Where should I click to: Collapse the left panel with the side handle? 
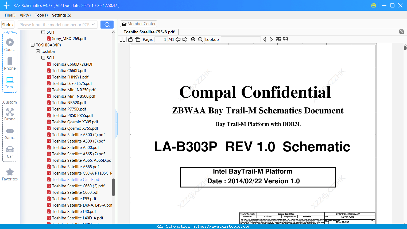(116, 124)
